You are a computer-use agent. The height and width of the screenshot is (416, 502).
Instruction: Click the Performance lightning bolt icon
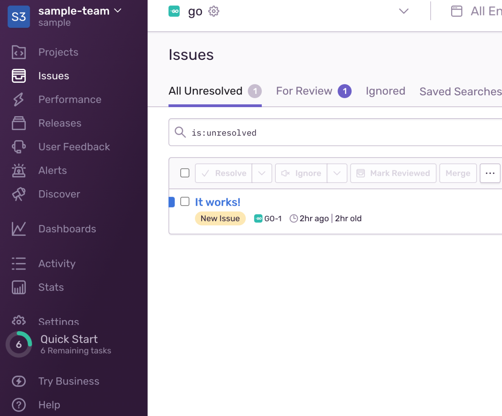(x=19, y=100)
